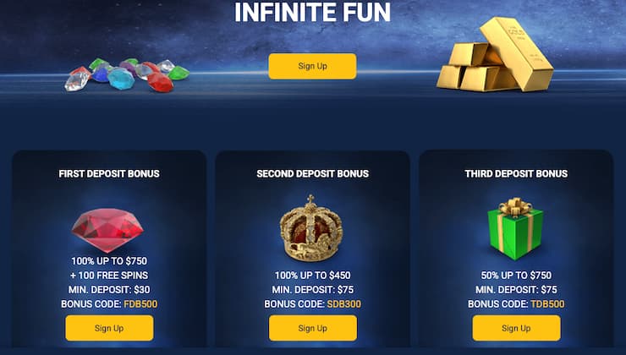
Task: Click the red ruby gem icon
Action: (x=107, y=230)
